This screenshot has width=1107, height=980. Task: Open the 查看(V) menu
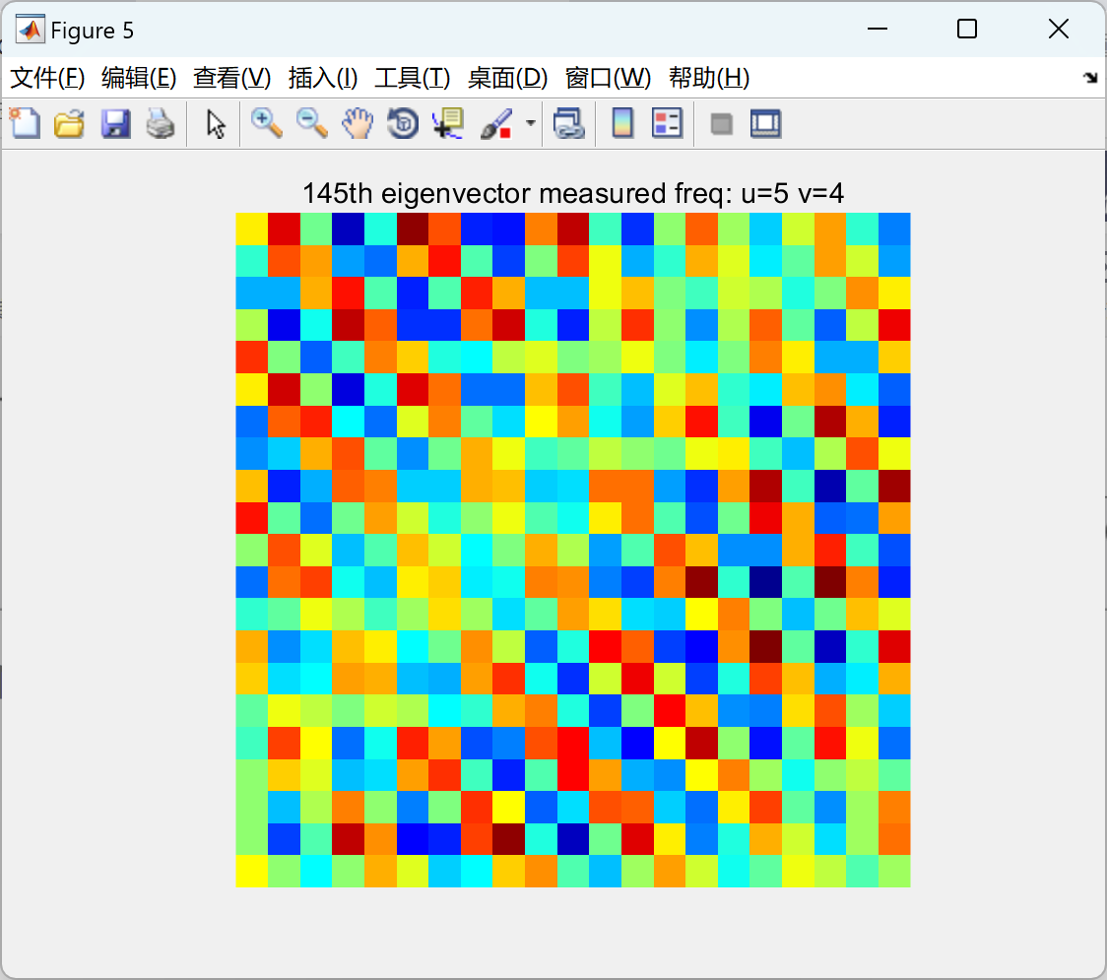[232, 78]
